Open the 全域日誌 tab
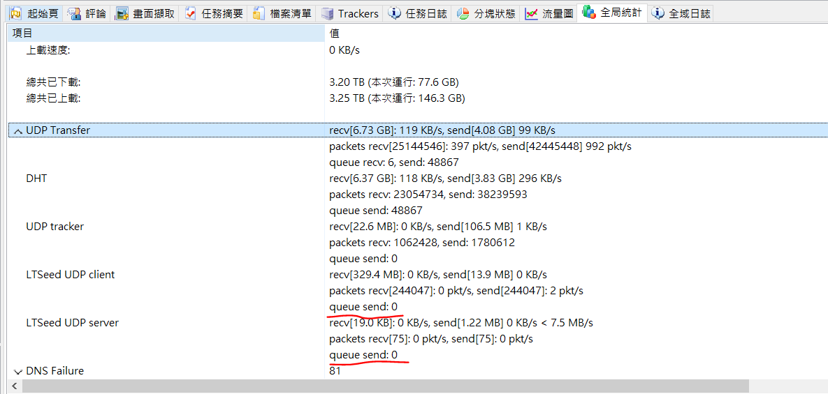Viewport: 828px width, 394px height. [x=681, y=13]
